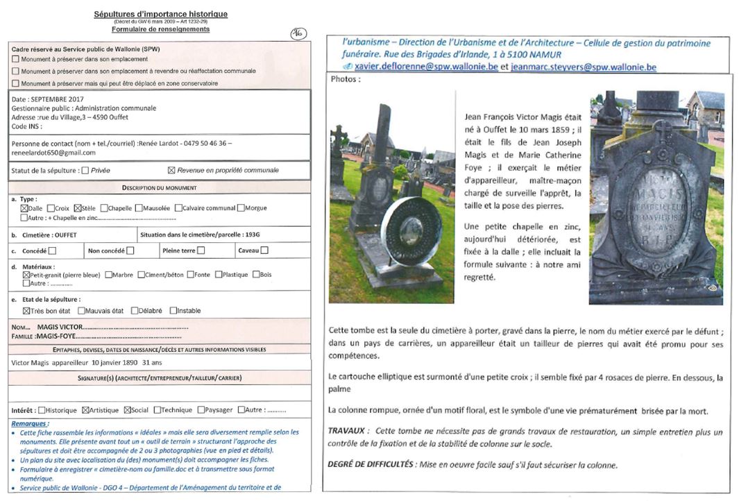Select the 'Marbre' material checkbox
Viewport: 739px width, 501px height.
click(108, 275)
